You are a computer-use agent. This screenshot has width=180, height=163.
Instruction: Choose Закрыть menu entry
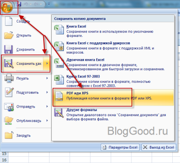(23, 136)
